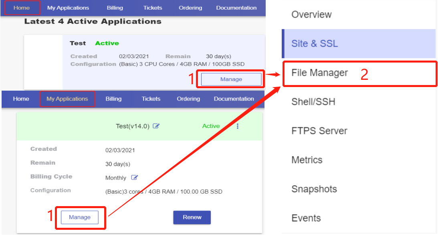Click Manage in the Latest Active Applications card
The image size is (438, 235).
[x=231, y=79]
